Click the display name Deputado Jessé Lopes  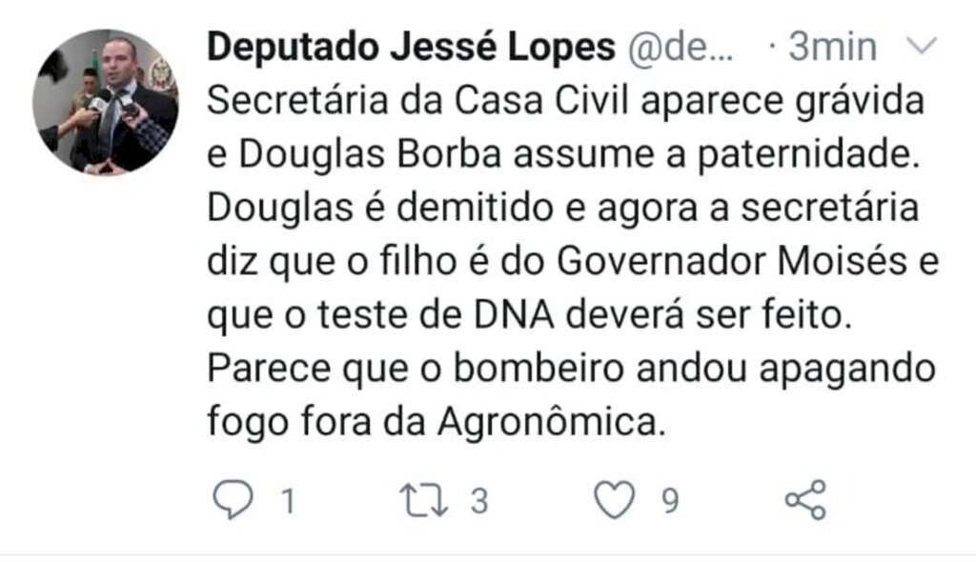point(411,48)
